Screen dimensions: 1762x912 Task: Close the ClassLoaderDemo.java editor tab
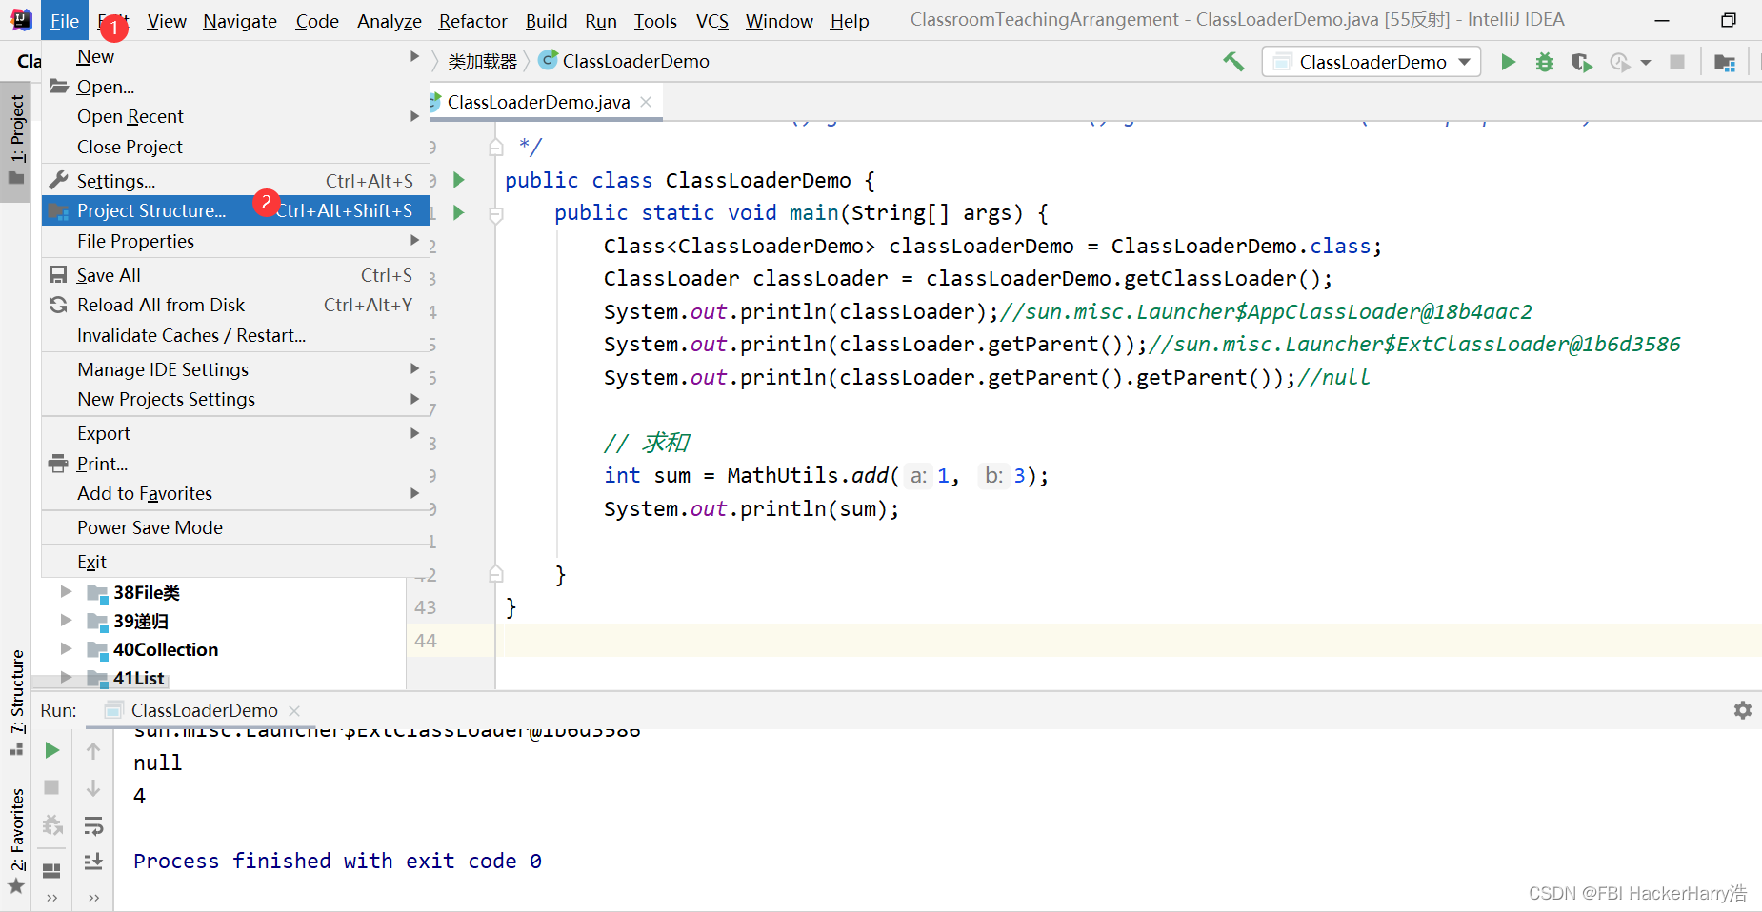click(646, 102)
